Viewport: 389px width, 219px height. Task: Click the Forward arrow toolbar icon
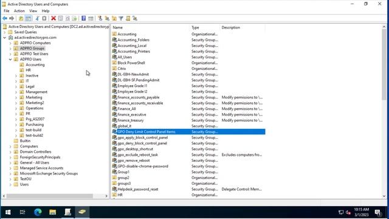pyautogui.click(x=12, y=18)
